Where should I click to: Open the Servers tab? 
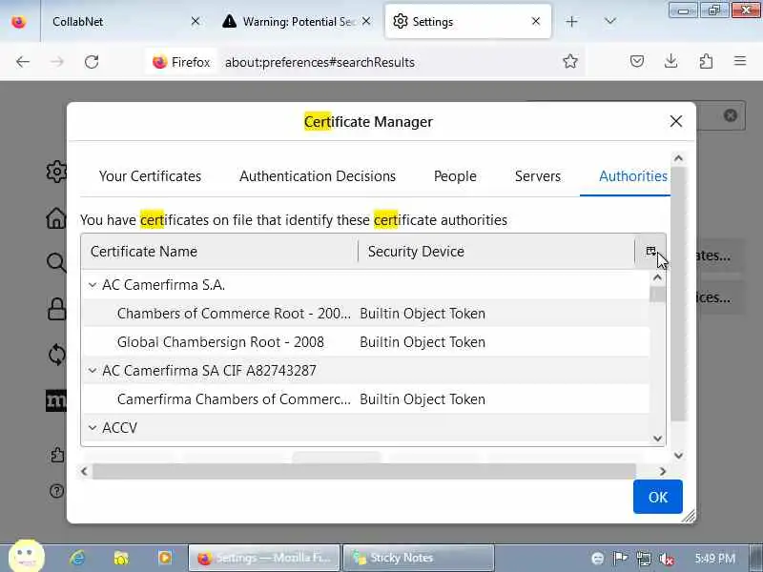point(538,176)
